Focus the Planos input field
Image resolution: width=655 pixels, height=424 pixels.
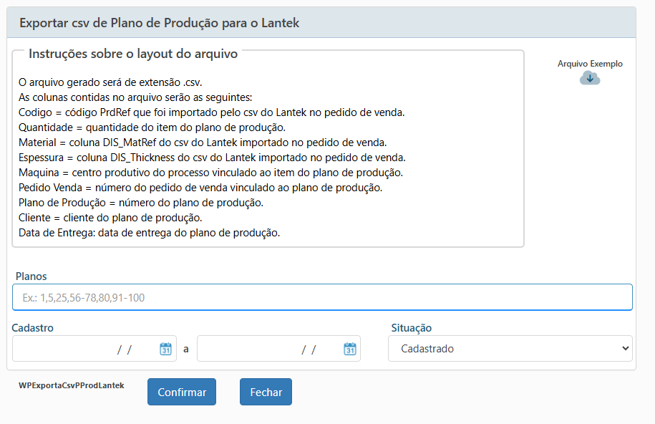[x=322, y=297]
